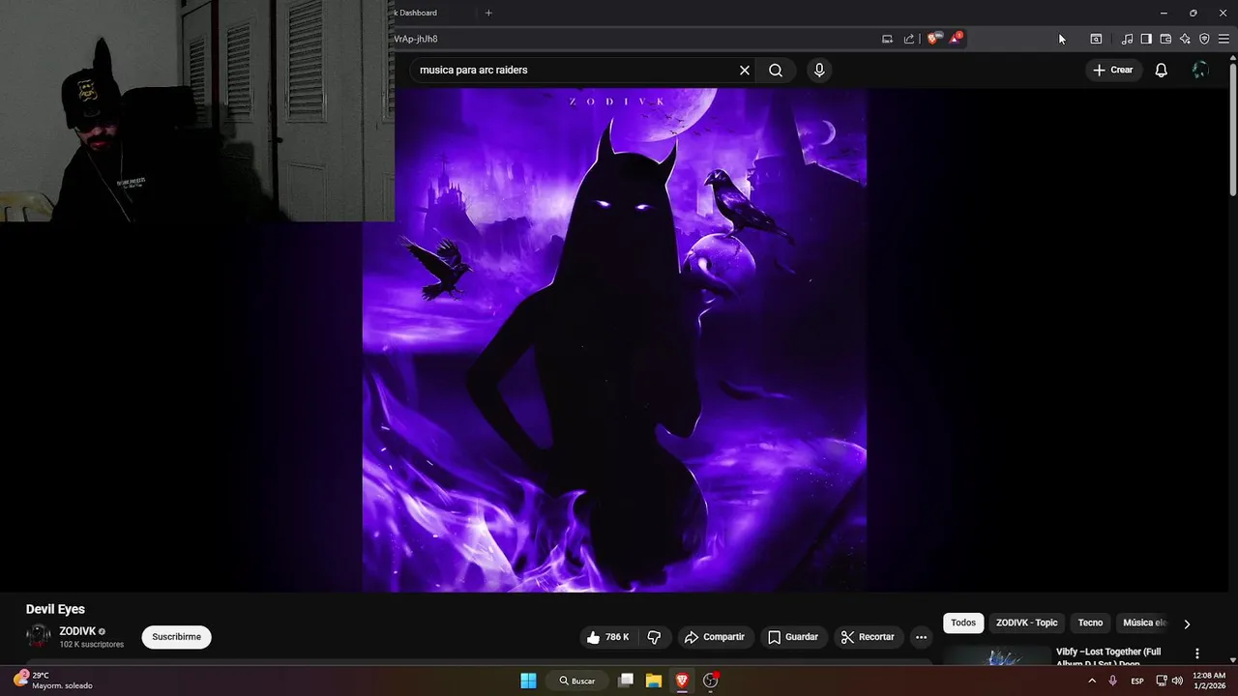Select the Dashboard browser tab
Image resolution: width=1238 pixels, height=696 pixels.
(x=416, y=13)
